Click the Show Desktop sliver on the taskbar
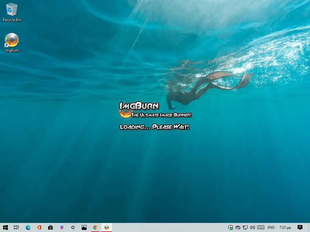The height and width of the screenshot is (232, 310). (309, 227)
